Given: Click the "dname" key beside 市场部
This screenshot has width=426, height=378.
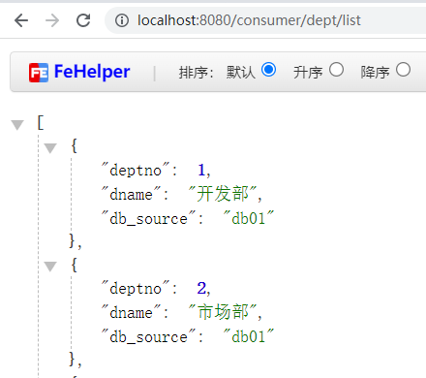Looking at the screenshot, I should pyautogui.click(x=131, y=312).
